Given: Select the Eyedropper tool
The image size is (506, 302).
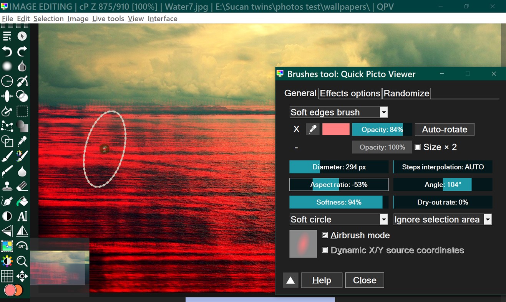Looking at the screenshot, I should pyautogui.click(x=22, y=141).
